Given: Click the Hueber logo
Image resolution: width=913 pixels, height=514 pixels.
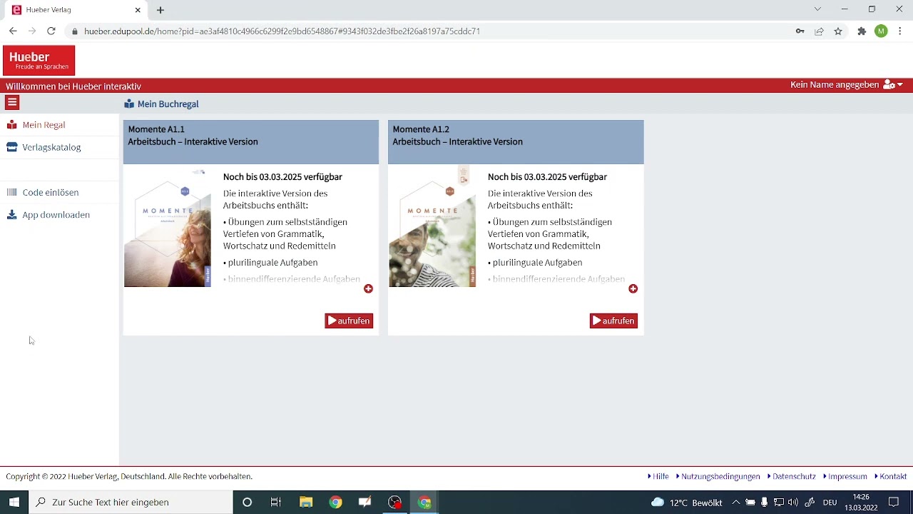Looking at the screenshot, I should pos(39,61).
